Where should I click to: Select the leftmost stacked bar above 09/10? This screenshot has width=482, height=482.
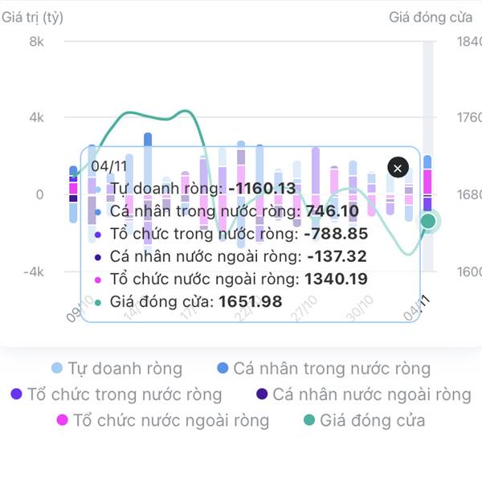coord(73,193)
